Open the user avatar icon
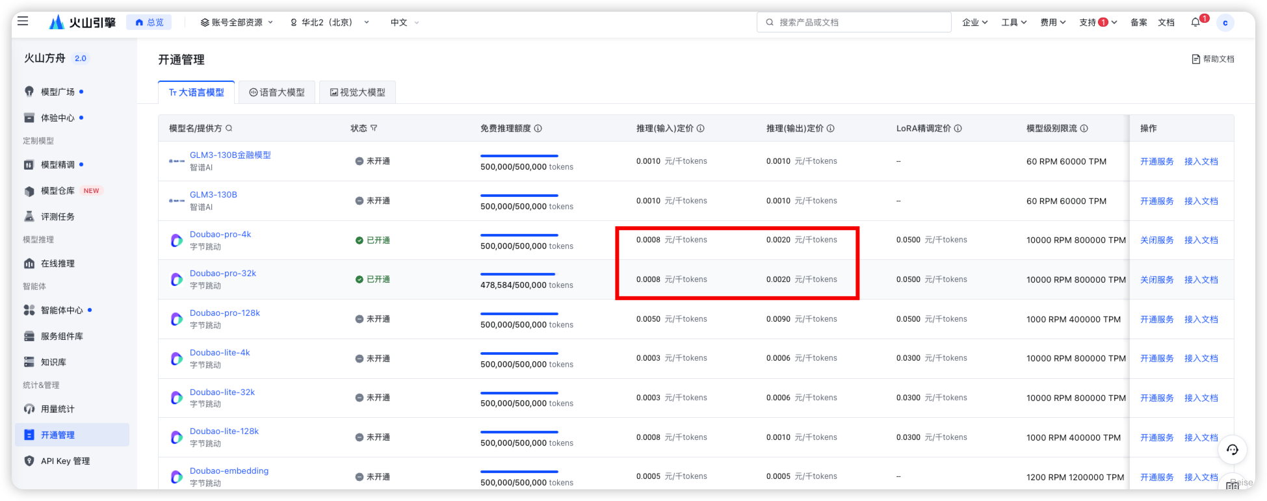The image size is (1267, 501). pos(1225,22)
